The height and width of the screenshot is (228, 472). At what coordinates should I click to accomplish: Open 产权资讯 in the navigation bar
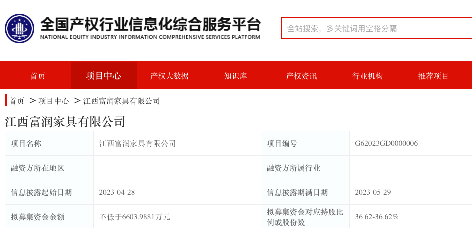[x=302, y=76]
